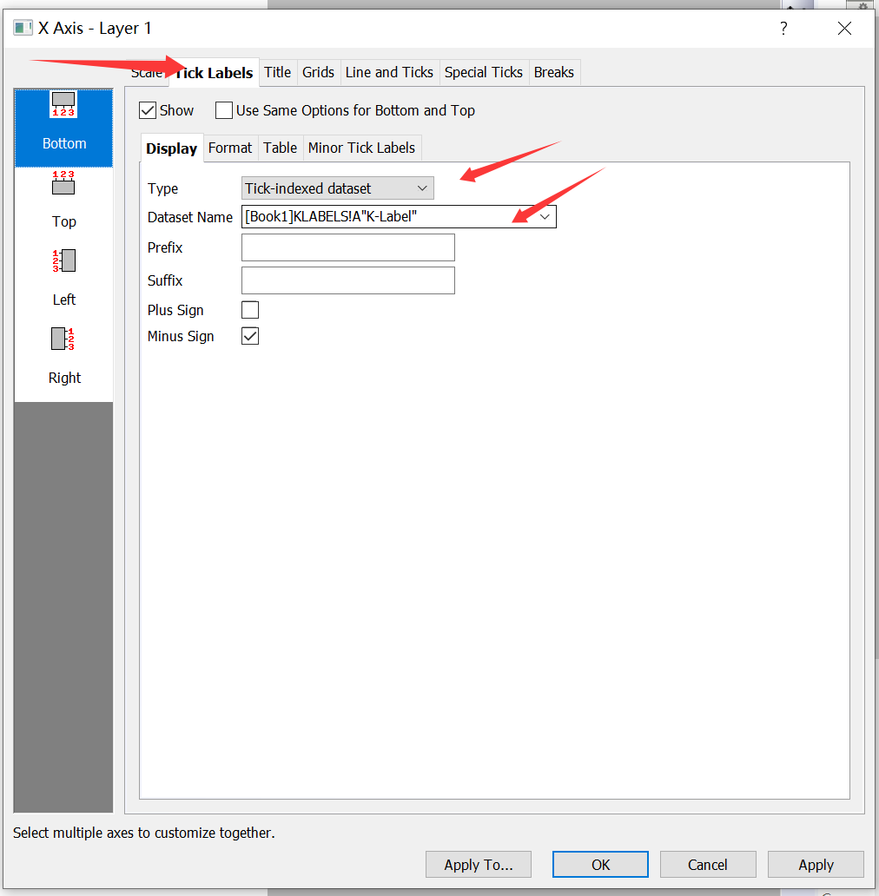Click the OK button
The width and height of the screenshot is (879, 896).
point(600,864)
